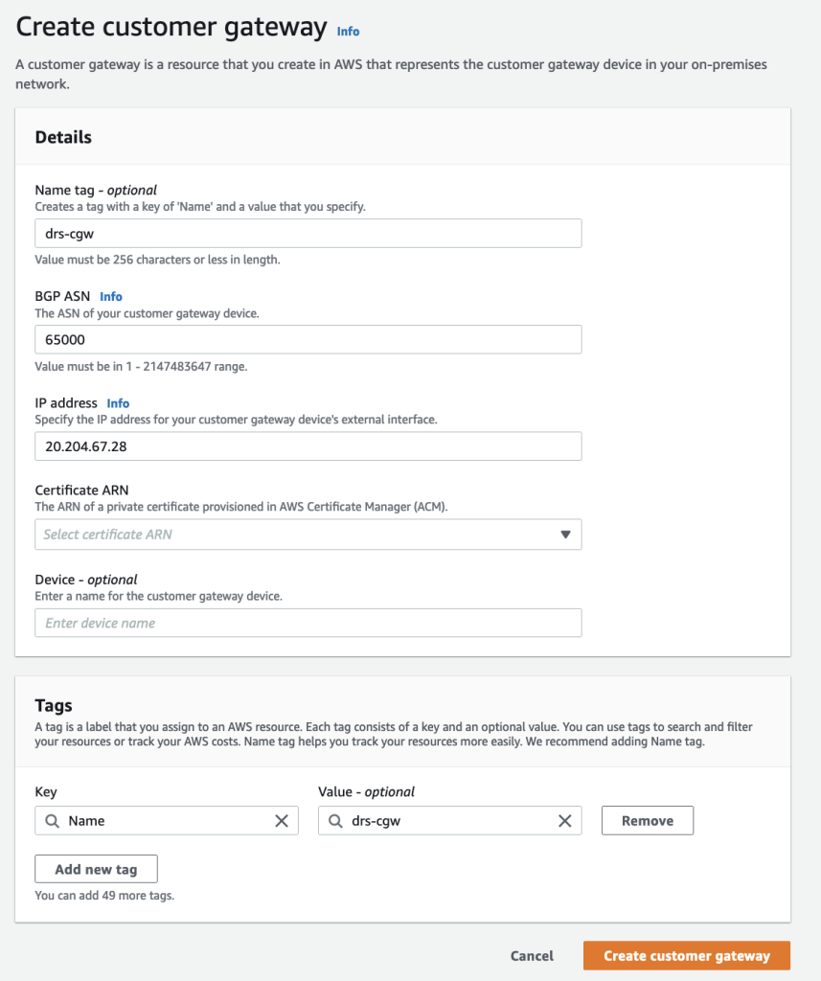Edit the Key search box containing Name
Screen dimensions: 821x981
point(163,820)
